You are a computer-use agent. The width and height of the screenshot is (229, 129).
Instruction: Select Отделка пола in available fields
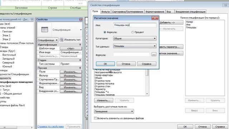[x=102, y=81]
